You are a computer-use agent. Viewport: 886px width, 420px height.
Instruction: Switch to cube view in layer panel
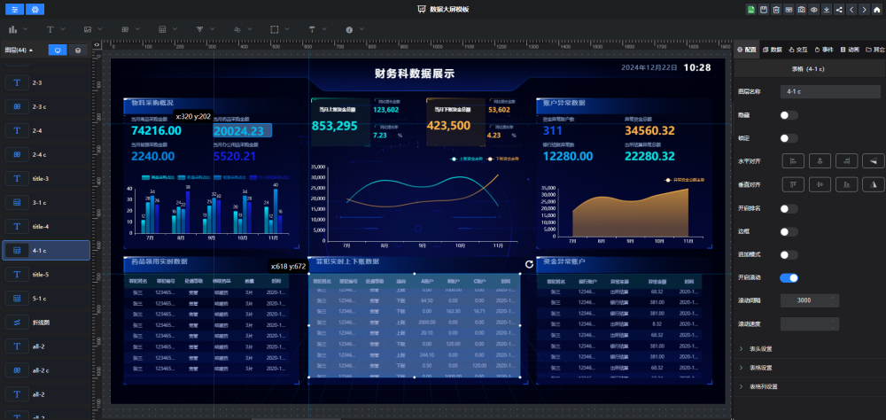[78, 51]
